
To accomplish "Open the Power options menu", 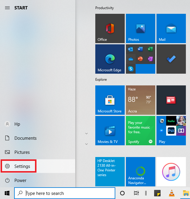I will (38, 180).
